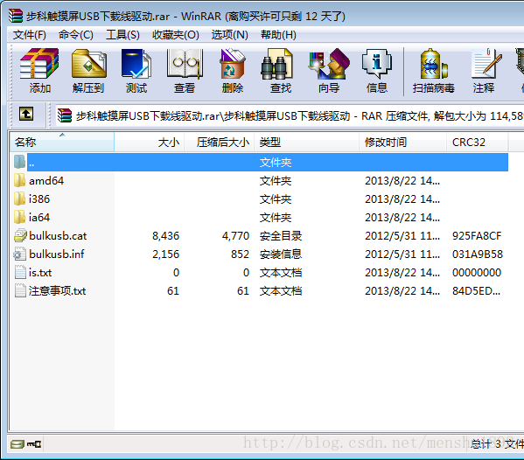Click 安全目录 type of bulkusb.cat
524x460 pixels.
click(281, 236)
